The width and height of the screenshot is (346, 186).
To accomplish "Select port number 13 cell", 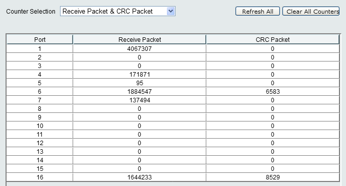I will (40, 152).
